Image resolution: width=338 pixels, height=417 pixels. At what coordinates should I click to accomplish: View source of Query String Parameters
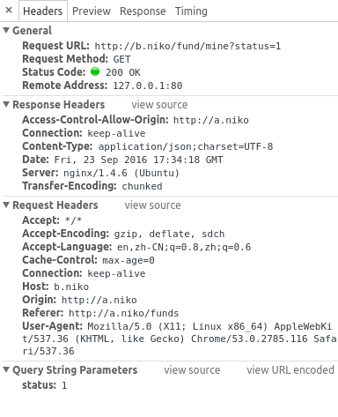click(x=192, y=370)
